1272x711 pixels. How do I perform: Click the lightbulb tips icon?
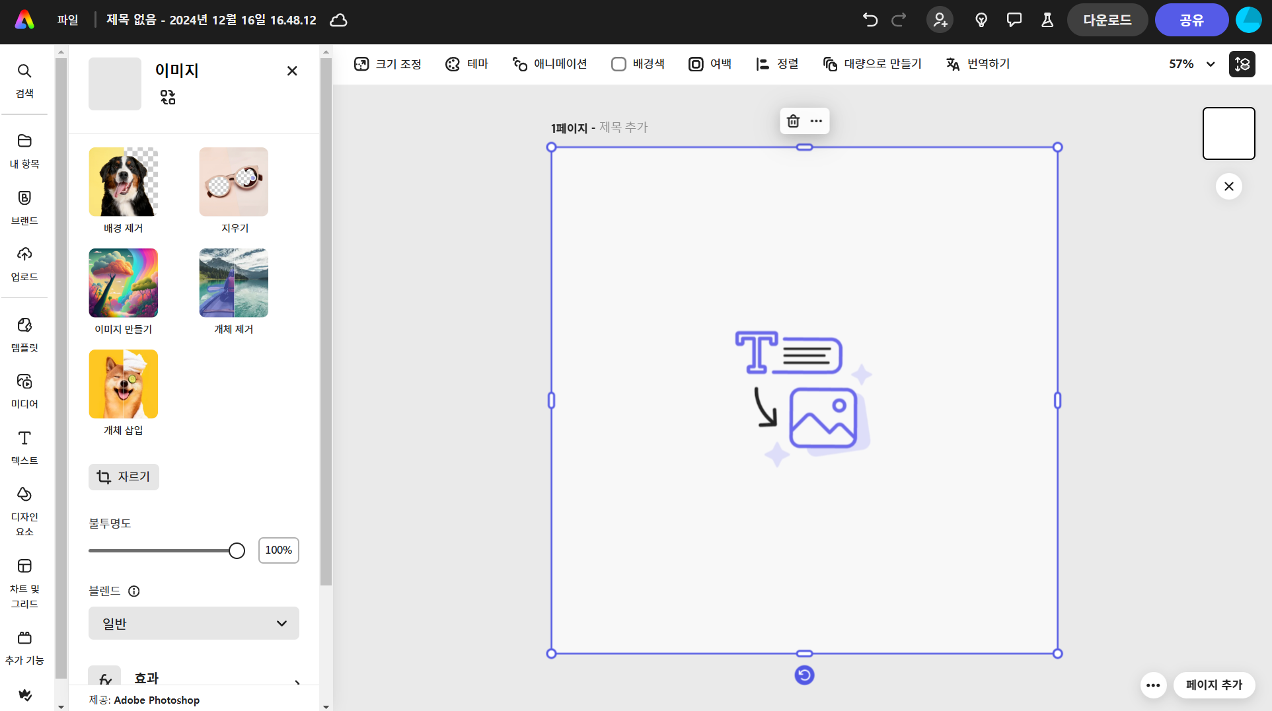981,20
